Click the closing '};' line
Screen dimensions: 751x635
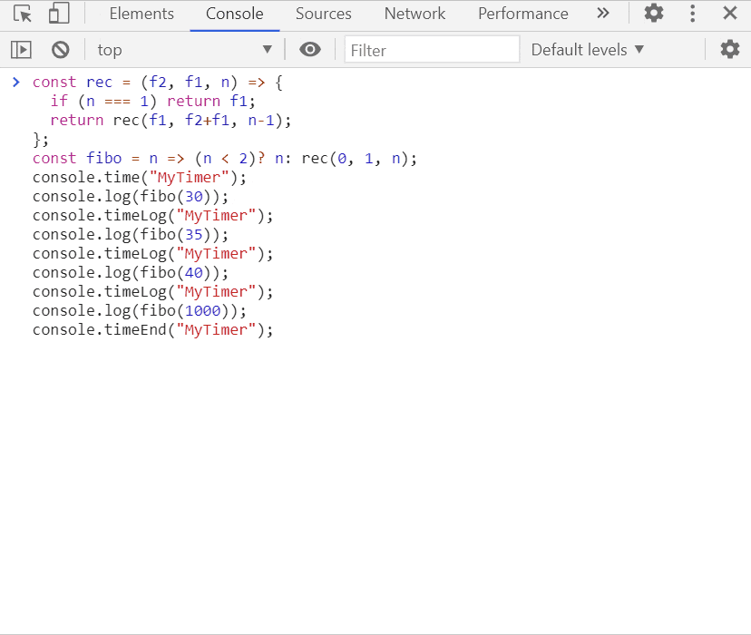click(41, 140)
